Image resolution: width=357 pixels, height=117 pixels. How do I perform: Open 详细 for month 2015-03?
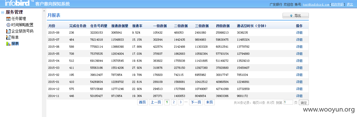(x=299, y=68)
